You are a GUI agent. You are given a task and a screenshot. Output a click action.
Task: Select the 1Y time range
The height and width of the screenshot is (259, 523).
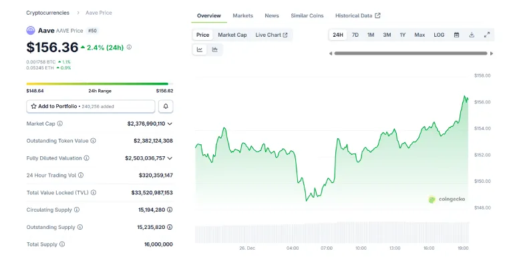(403, 35)
